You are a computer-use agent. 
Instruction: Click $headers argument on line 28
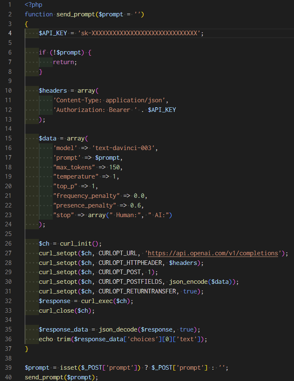(183, 263)
